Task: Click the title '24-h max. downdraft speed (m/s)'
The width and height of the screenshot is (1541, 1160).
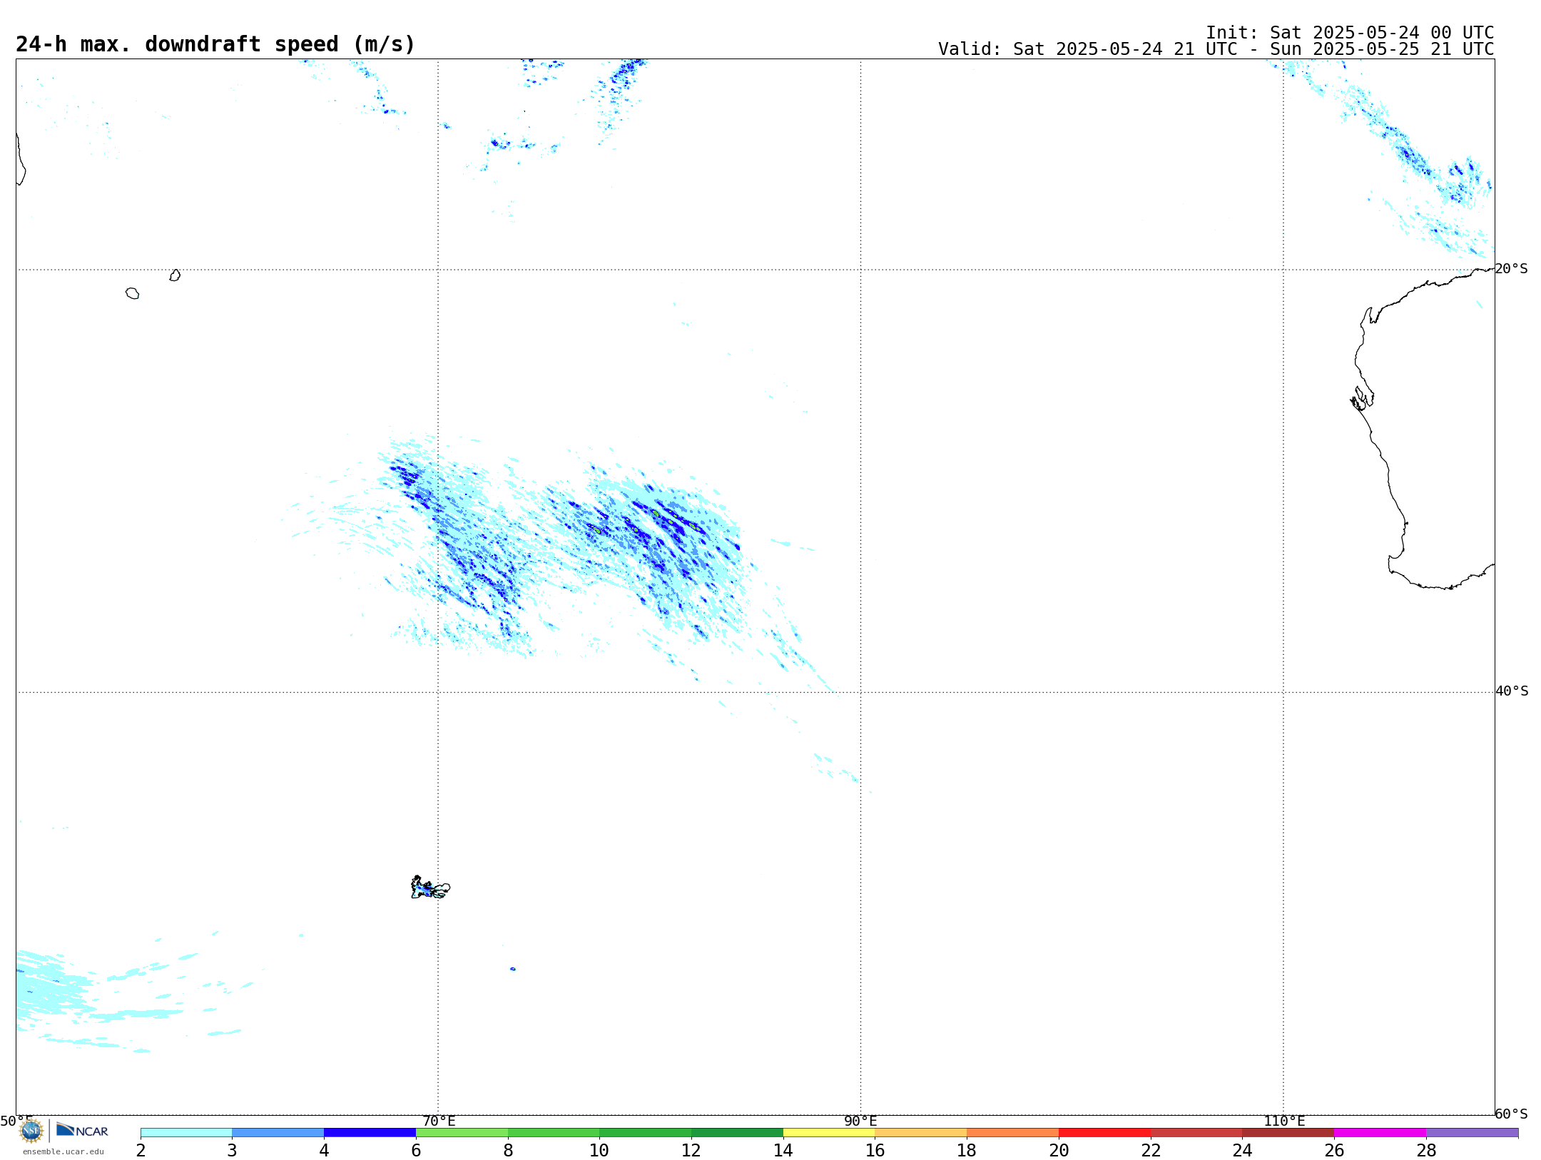Action: (215, 44)
